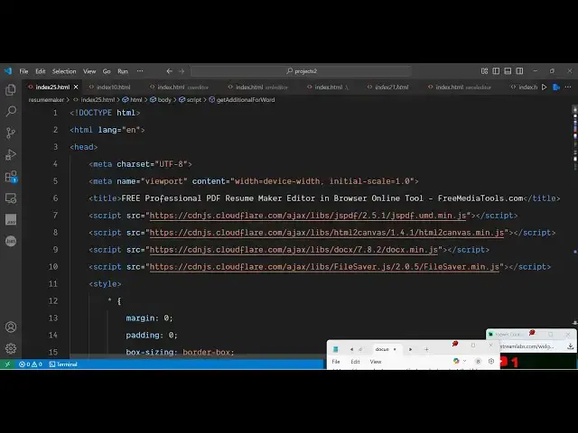This screenshot has width=578, height=433.
Task: Open the Run and Debug view
Action: click(x=11, y=154)
